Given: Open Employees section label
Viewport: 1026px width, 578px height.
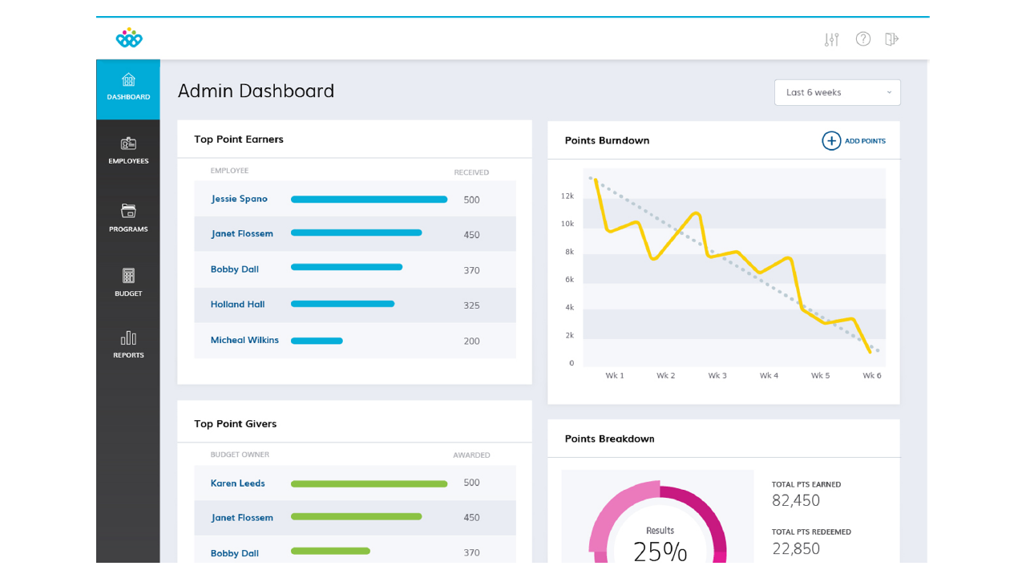Looking at the screenshot, I should [x=128, y=161].
